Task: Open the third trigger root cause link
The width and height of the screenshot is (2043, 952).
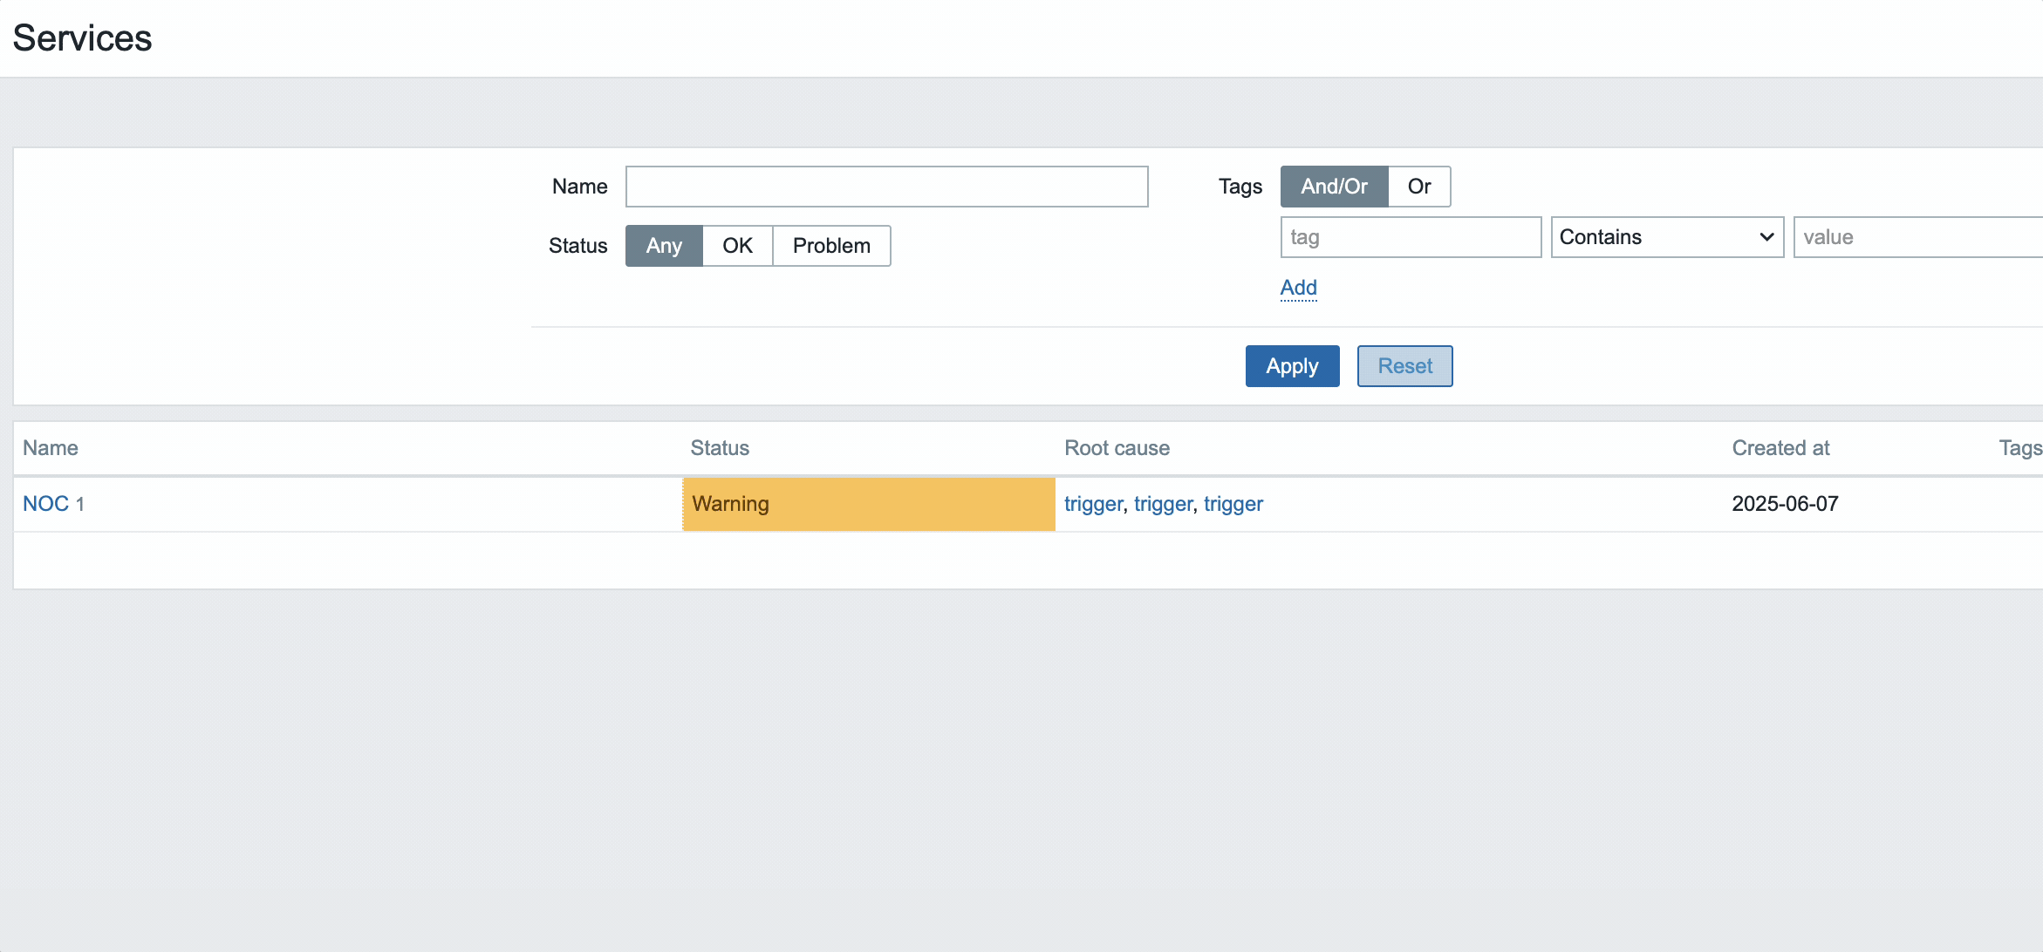Action: point(1233,504)
